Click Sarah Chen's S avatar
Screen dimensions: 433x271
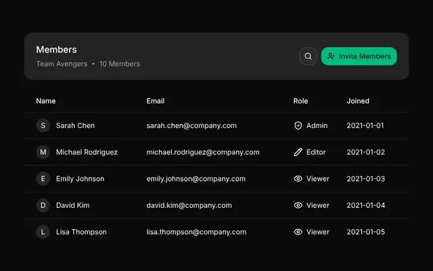pos(43,125)
